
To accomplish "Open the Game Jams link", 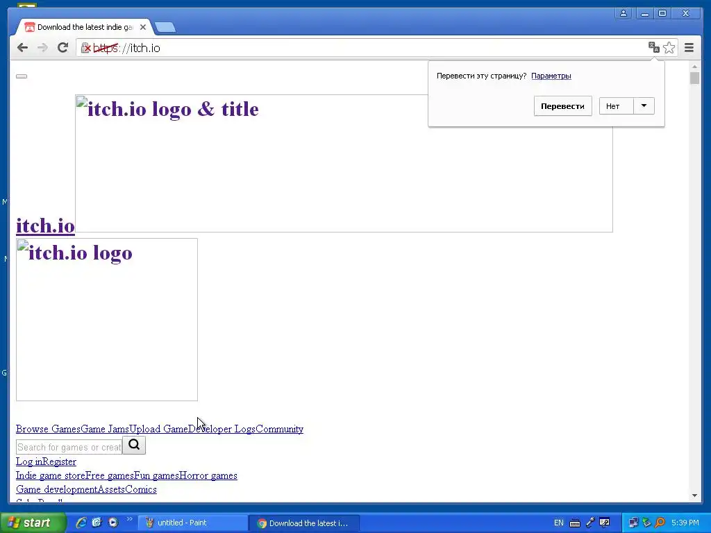I will 105,429.
